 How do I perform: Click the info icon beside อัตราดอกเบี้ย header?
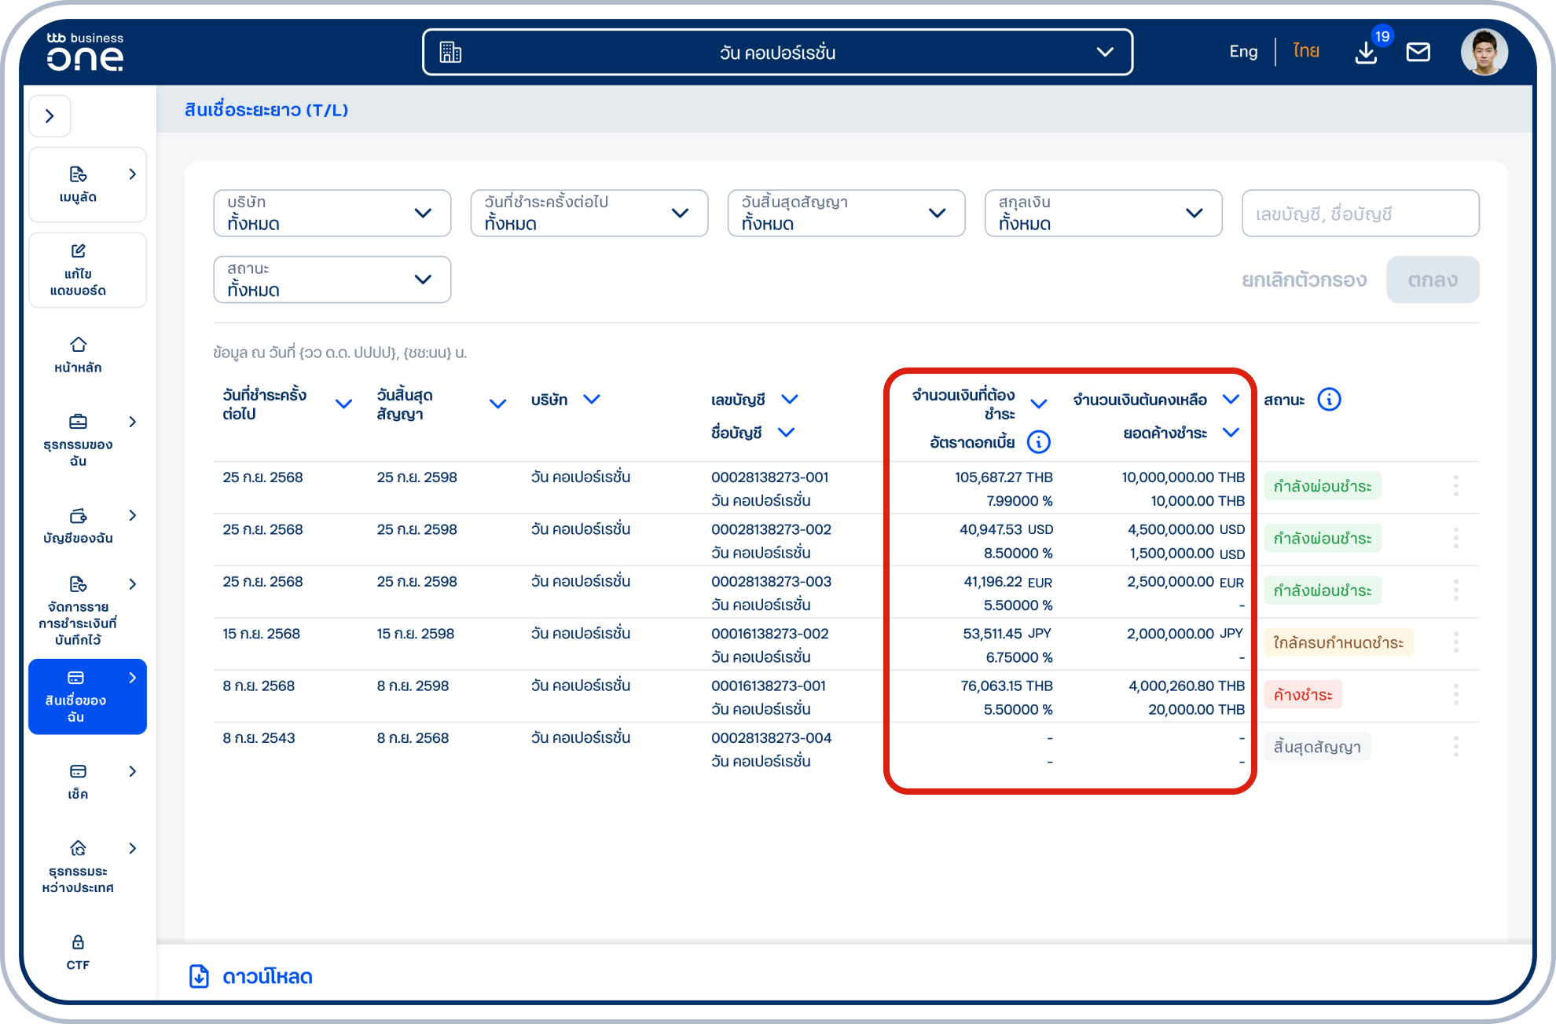(x=1038, y=442)
